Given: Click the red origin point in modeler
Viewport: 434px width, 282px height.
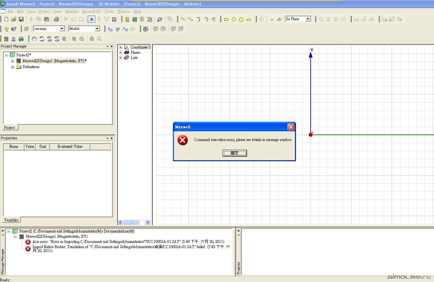Looking at the screenshot, I should (311, 135).
